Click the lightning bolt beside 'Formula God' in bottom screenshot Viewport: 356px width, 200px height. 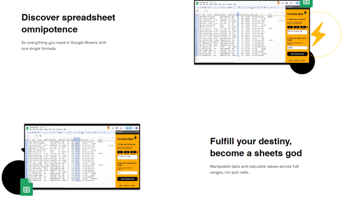pyautogui.click(x=135, y=138)
